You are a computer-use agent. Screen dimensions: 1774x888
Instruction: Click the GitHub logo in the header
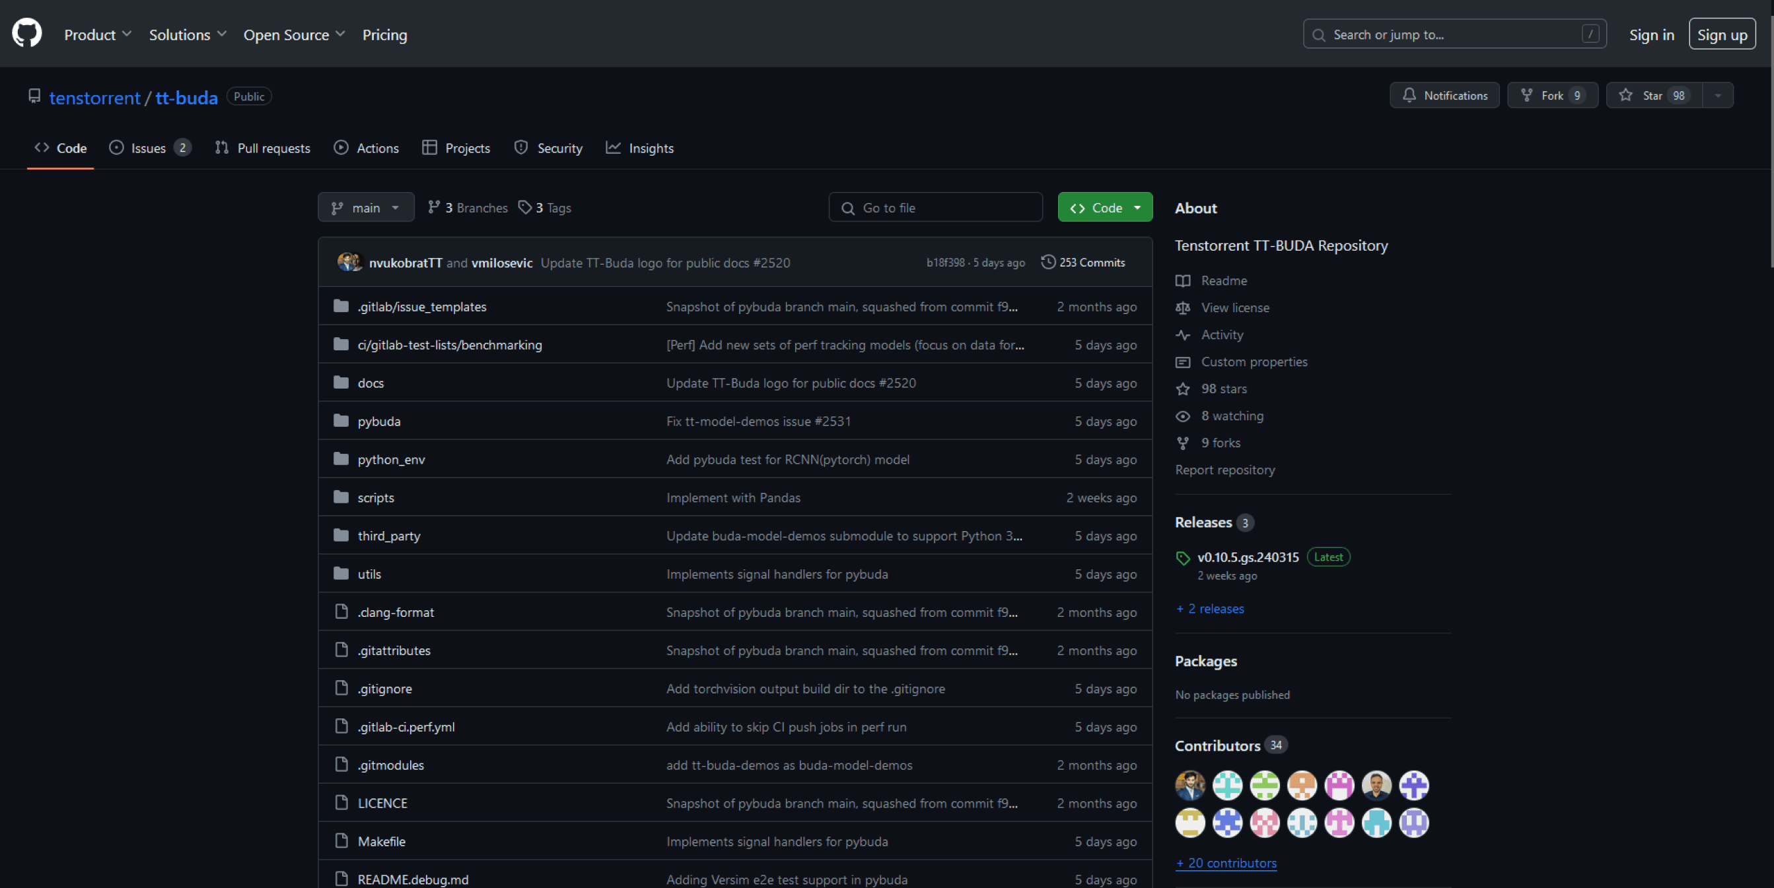click(x=27, y=33)
